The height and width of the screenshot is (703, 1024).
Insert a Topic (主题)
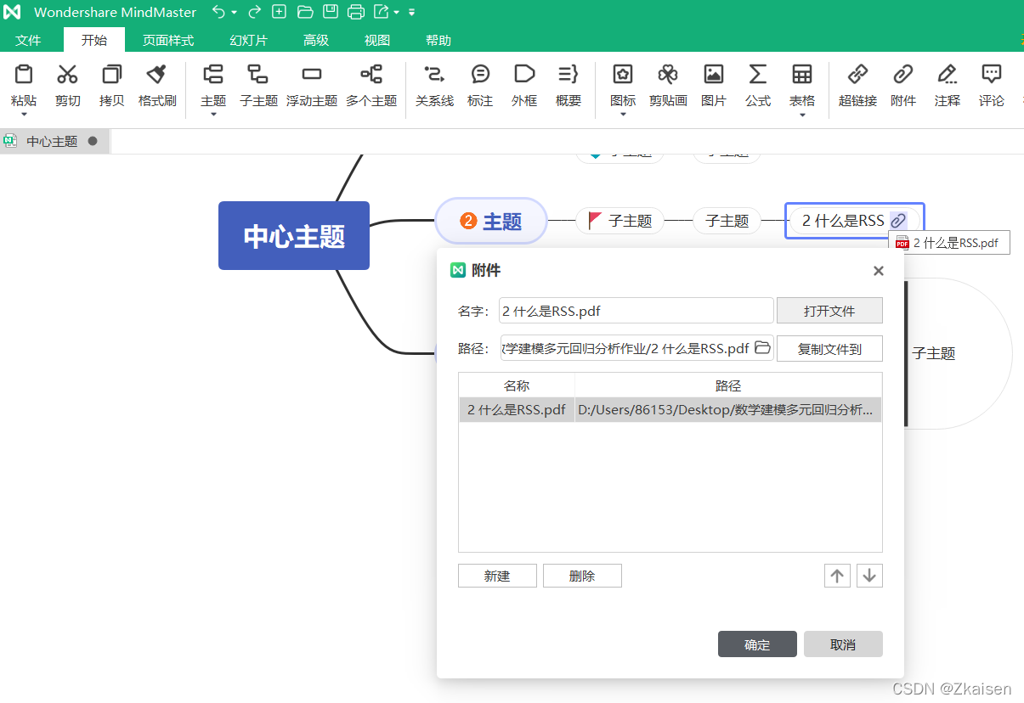point(213,86)
